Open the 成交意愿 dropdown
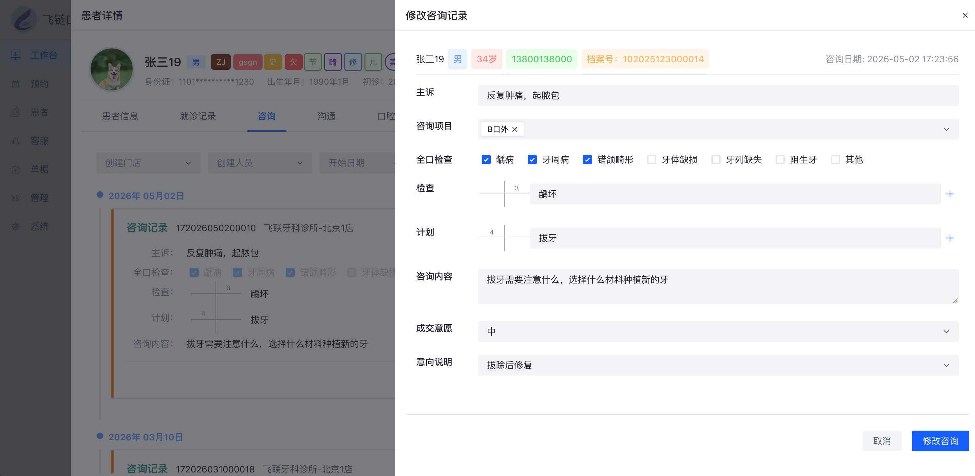This screenshot has height=476, width=975. tap(718, 331)
